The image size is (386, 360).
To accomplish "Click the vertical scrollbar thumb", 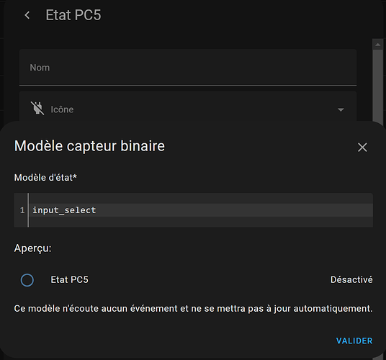I will pos(377,85).
